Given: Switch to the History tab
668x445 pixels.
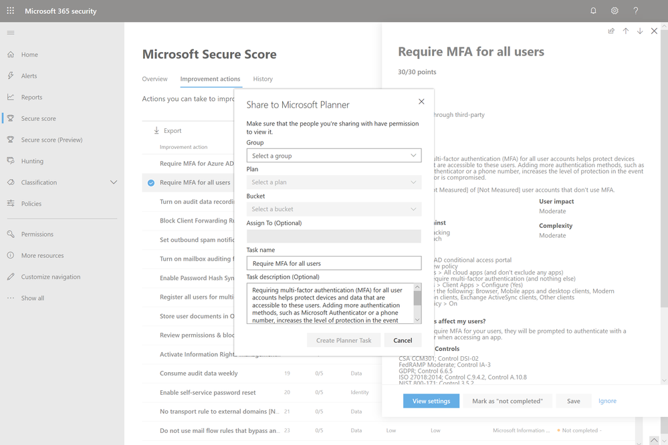Looking at the screenshot, I should [x=263, y=79].
